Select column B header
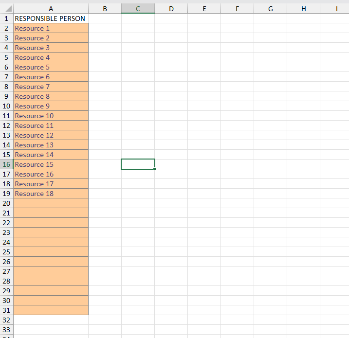The width and height of the screenshot is (349, 338). (105, 9)
